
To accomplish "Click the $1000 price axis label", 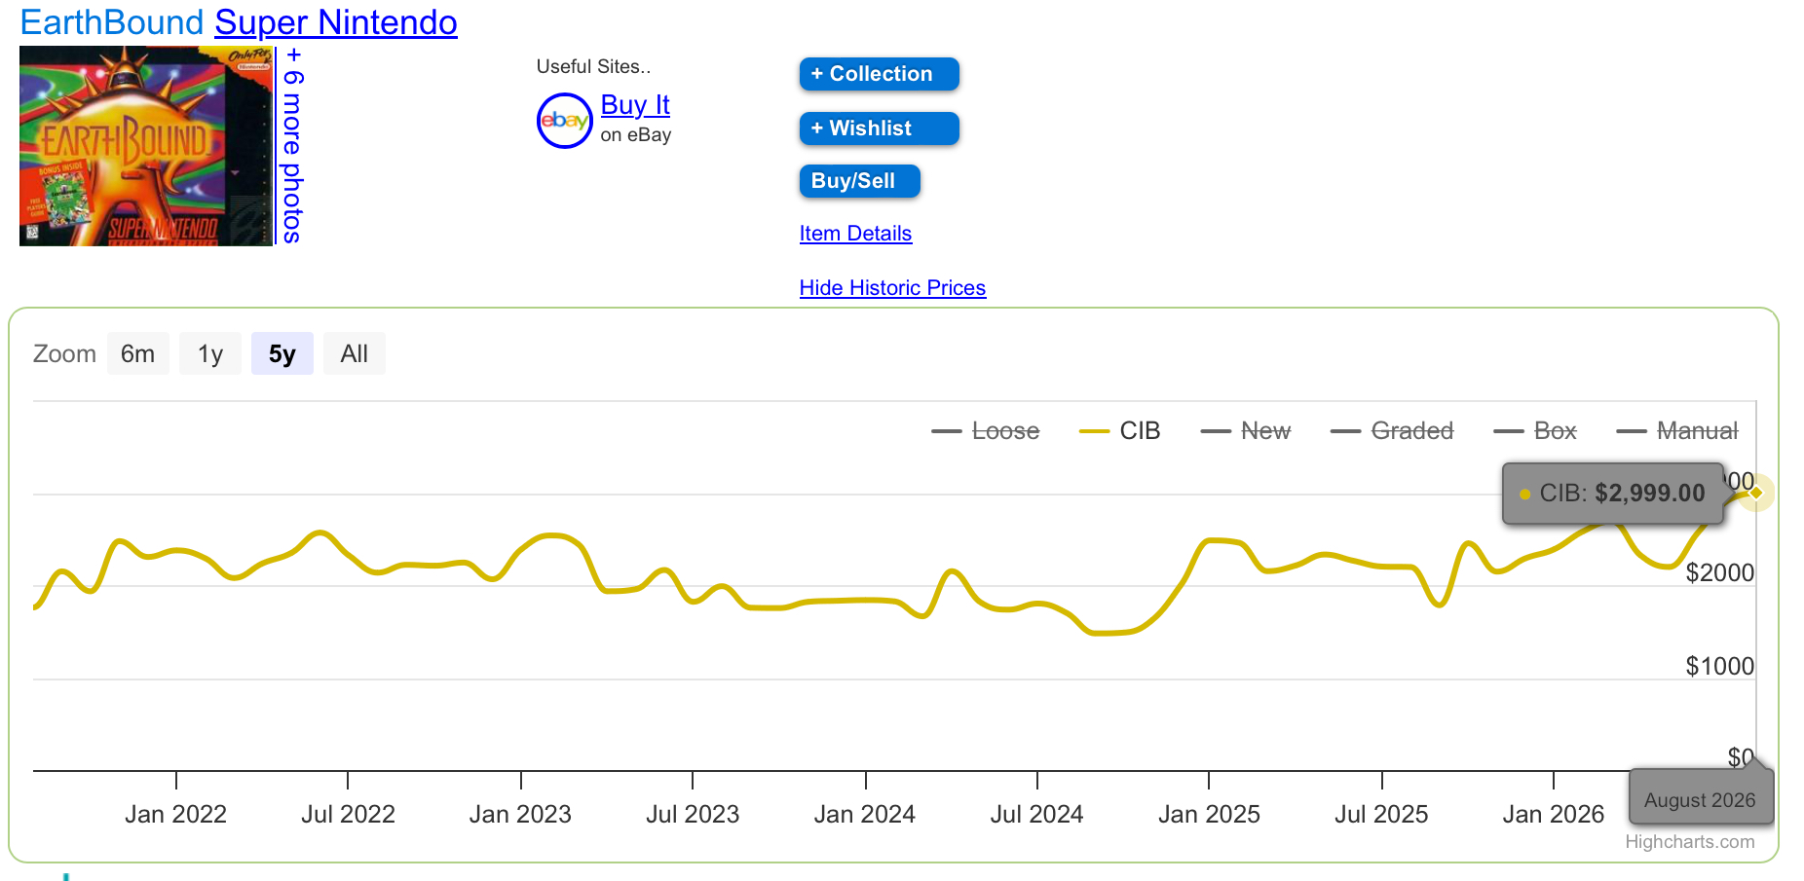I will click(x=1719, y=666).
